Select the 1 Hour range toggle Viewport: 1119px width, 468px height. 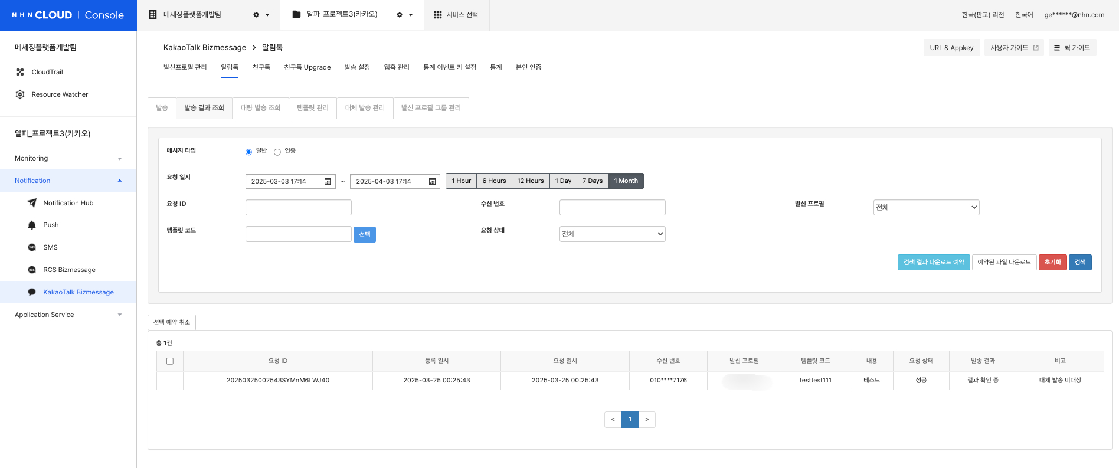461,181
